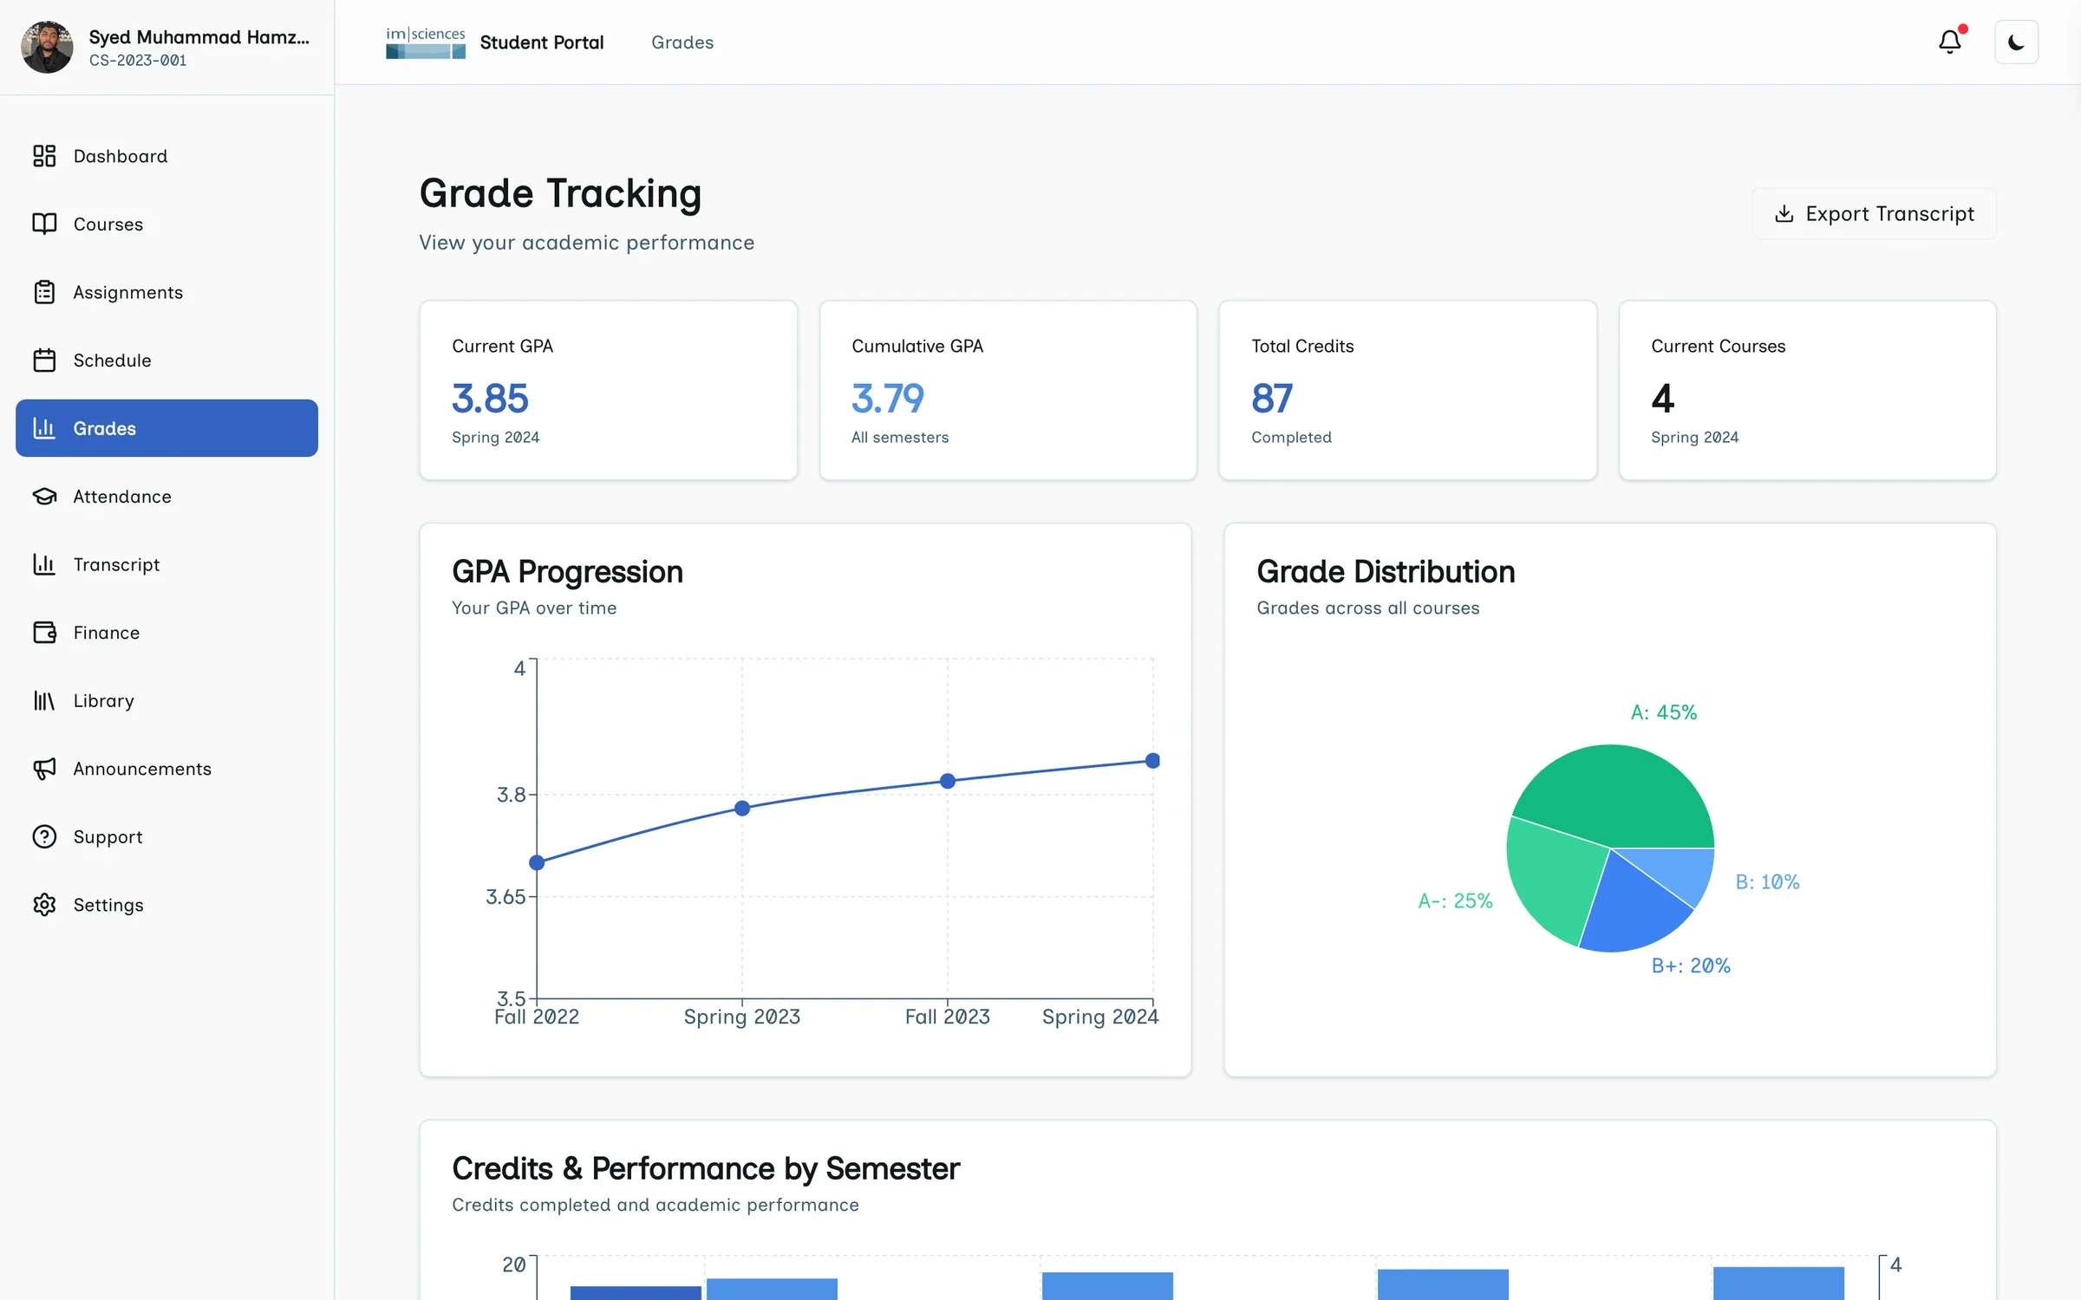Open Support page
The image size is (2081, 1300).
click(166, 836)
